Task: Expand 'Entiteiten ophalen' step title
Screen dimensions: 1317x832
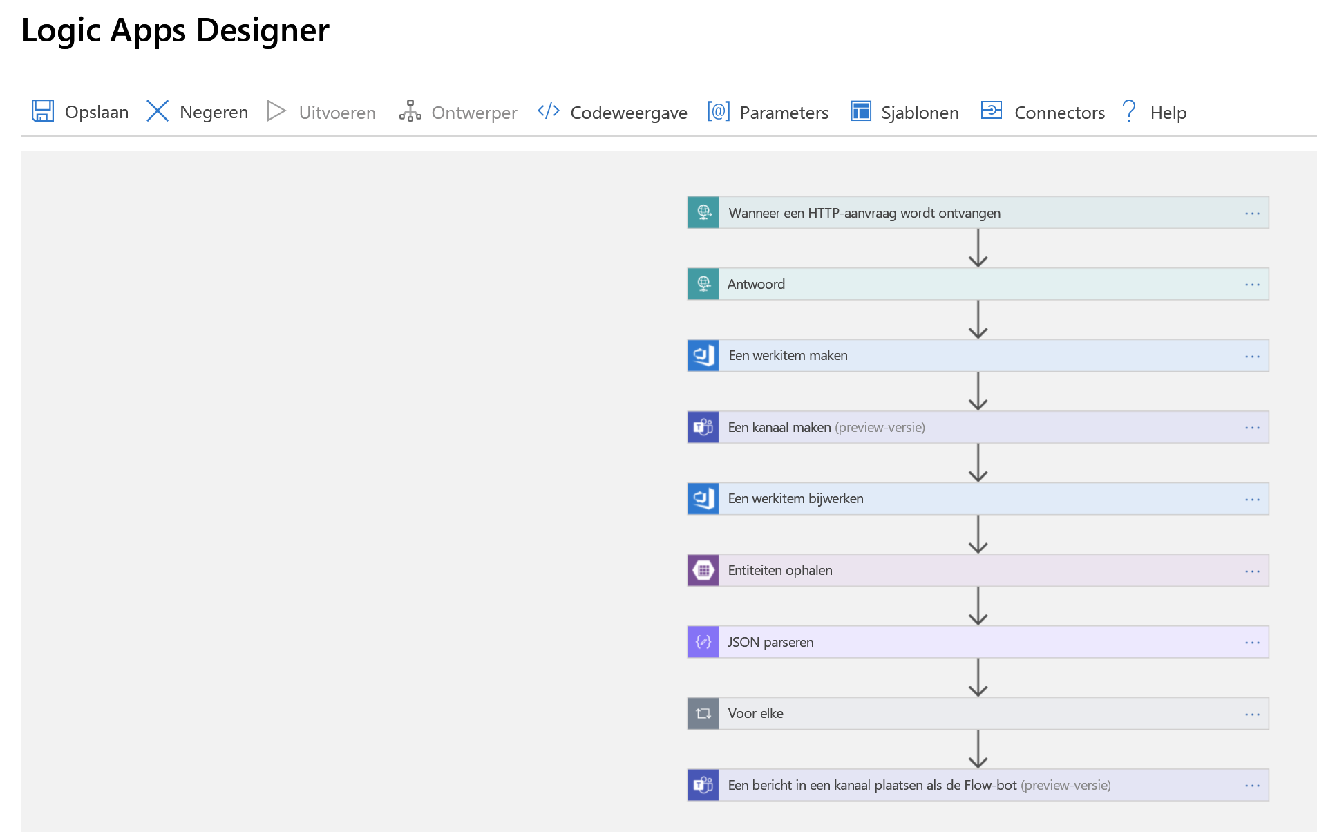Action: (780, 570)
